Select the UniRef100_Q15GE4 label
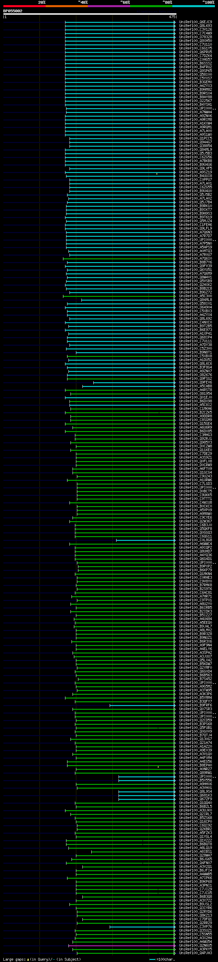The image size is (218, 962). pyautogui.click(x=196, y=423)
